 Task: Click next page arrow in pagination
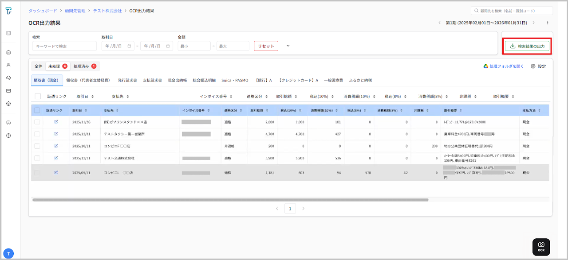[304, 208]
